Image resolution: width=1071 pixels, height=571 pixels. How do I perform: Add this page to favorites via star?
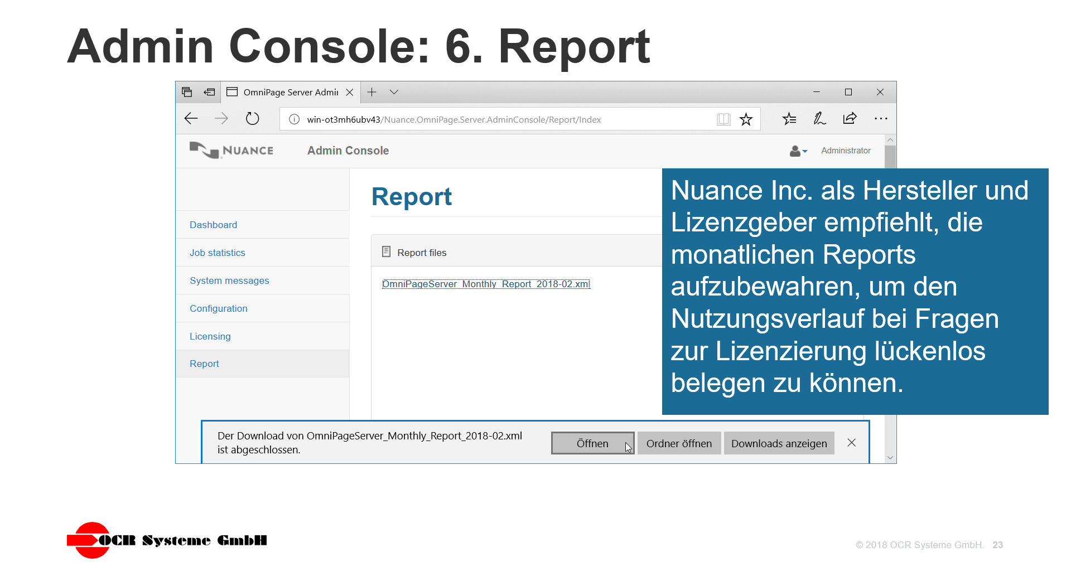click(x=746, y=119)
